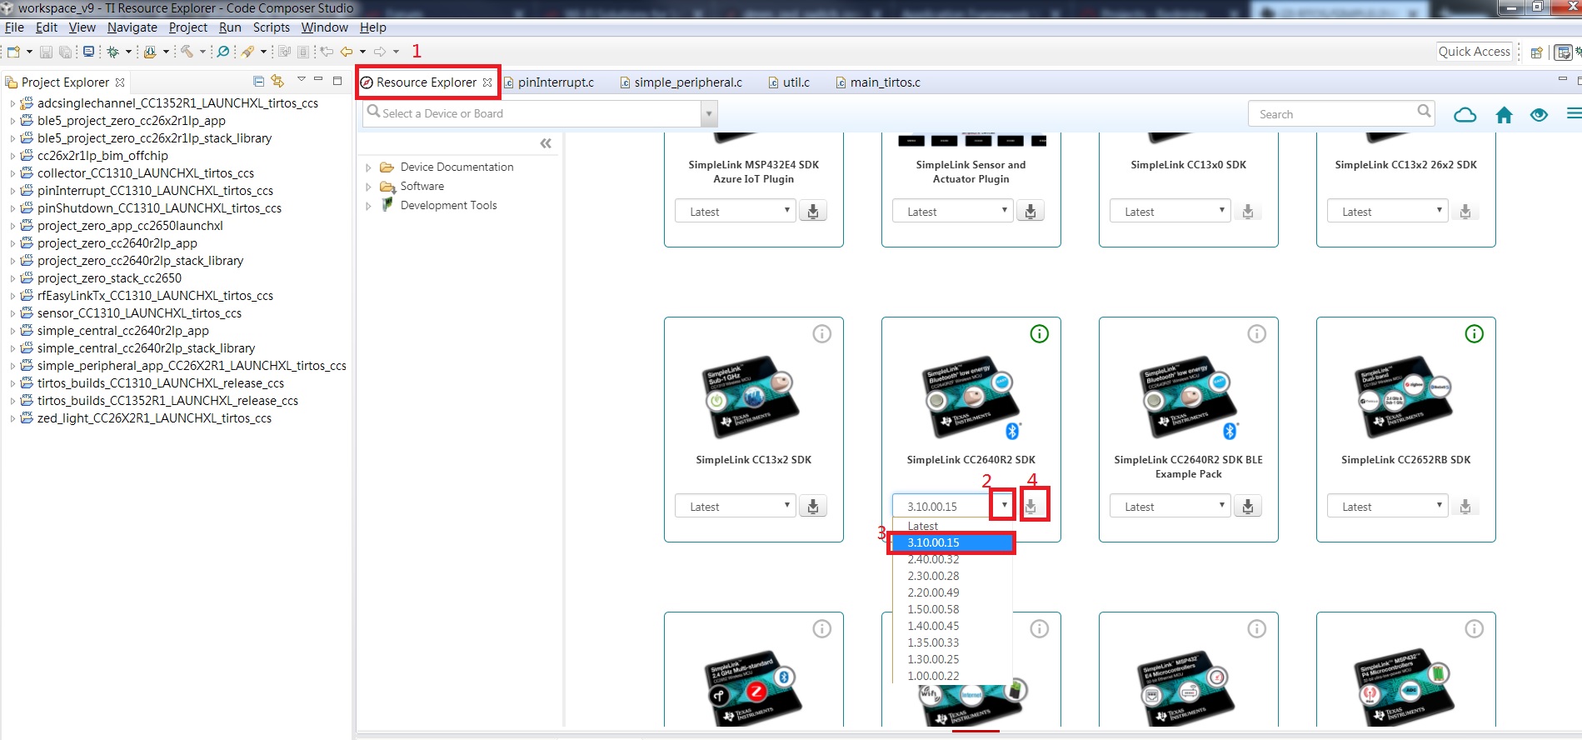The width and height of the screenshot is (1582, 740).
Task: Click the Save toolbar icon
Action: [x=46, y=52]
